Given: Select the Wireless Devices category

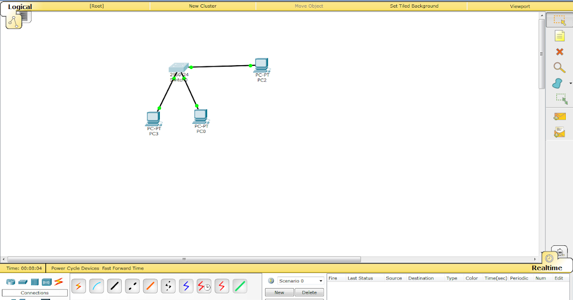Looking at the screenshot, I should (x=46, y=281).
